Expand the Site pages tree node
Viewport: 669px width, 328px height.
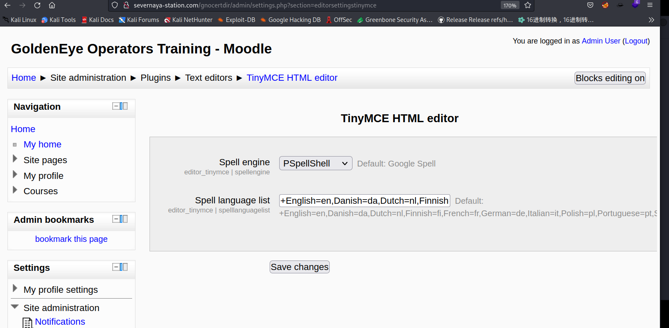tap(15, 159)
